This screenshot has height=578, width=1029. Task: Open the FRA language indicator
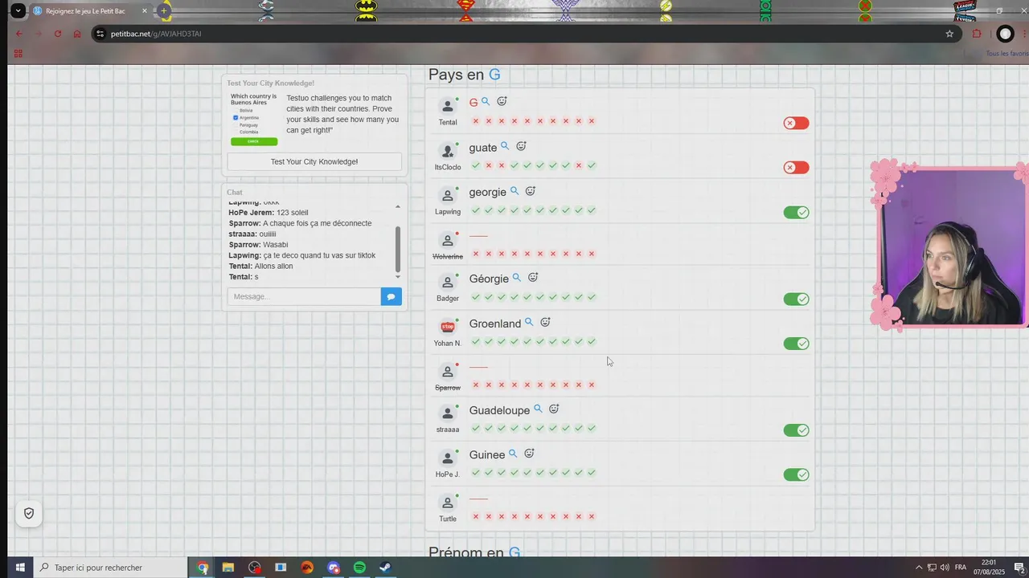pyautogui.click(x=960, y=568)
